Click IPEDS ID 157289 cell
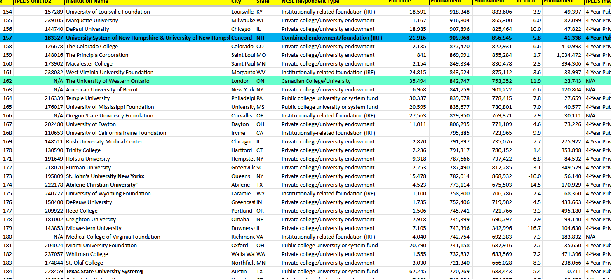611x279 pixels. [x=39, y=12]
